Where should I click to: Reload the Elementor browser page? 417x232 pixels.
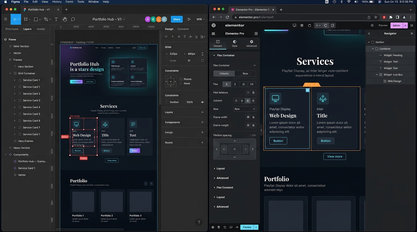coord(227,17)
